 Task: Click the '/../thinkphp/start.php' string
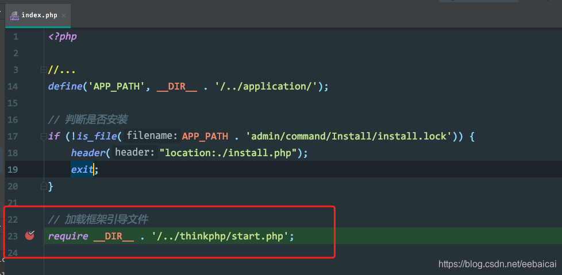(220, 237)
